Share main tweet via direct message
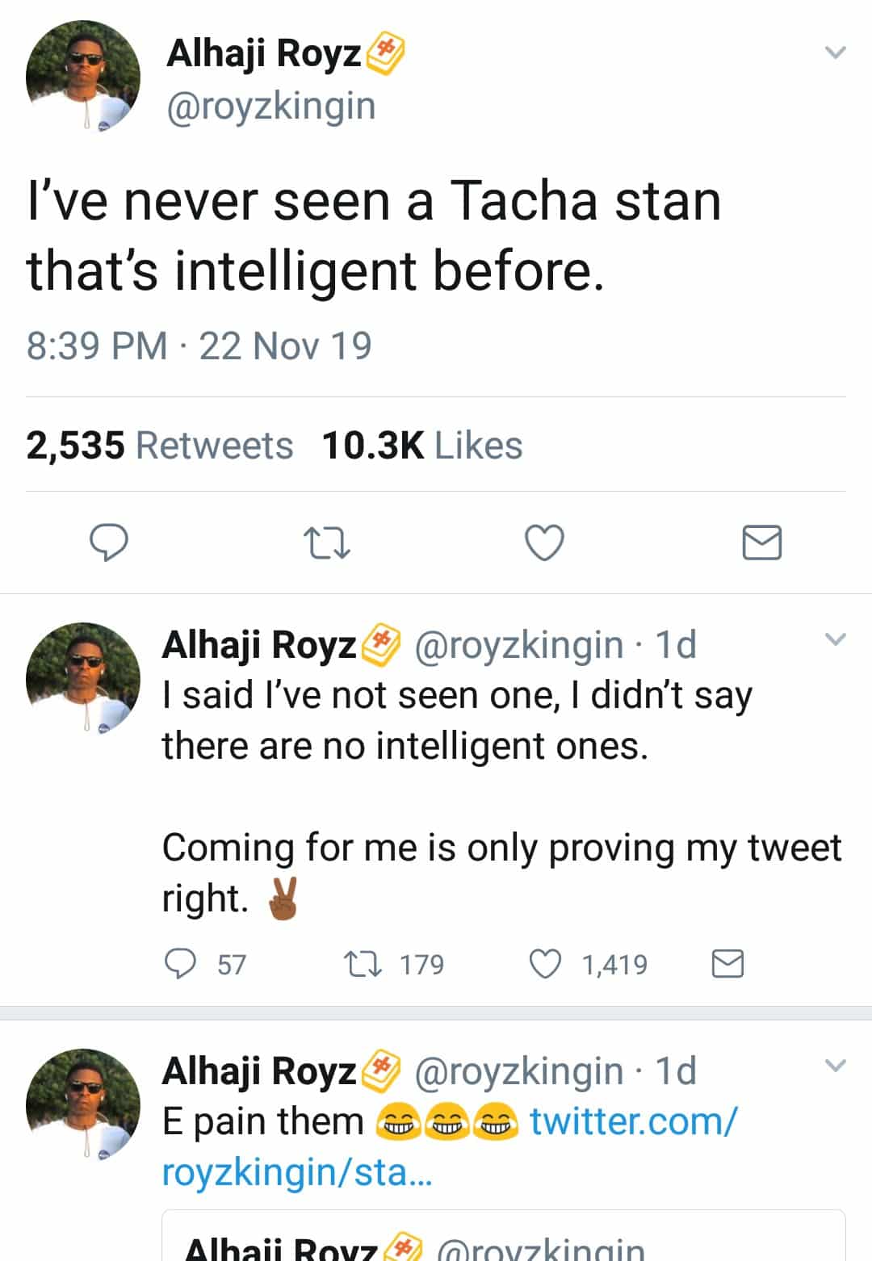The height and width of the screenshot is (1261, 872). [x=761, y=542]
